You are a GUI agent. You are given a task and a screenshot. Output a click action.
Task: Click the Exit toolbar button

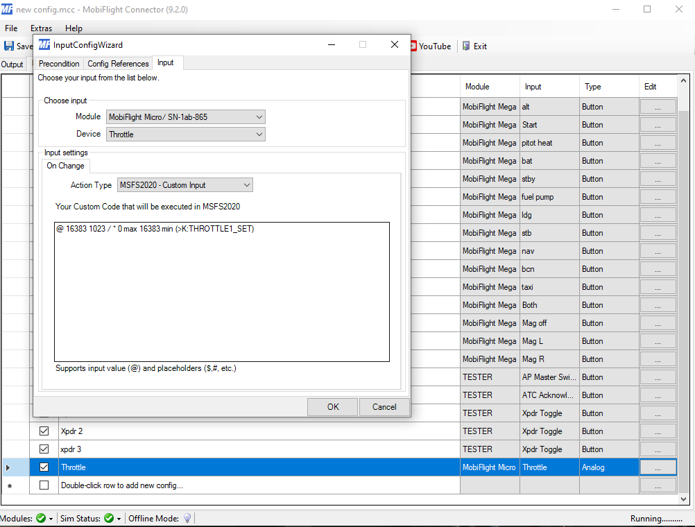point(474,46)
